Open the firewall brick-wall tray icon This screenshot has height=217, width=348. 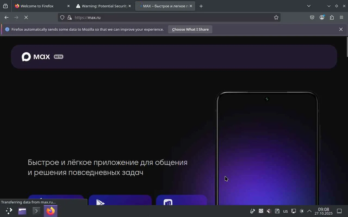click(261, 211)
